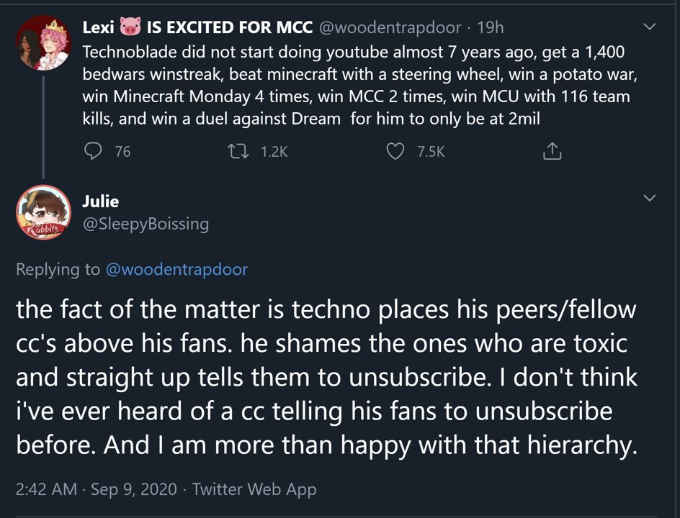680x518 pixels.
Task: Open the share tweet icon
Action: click(x=552, y=150)
